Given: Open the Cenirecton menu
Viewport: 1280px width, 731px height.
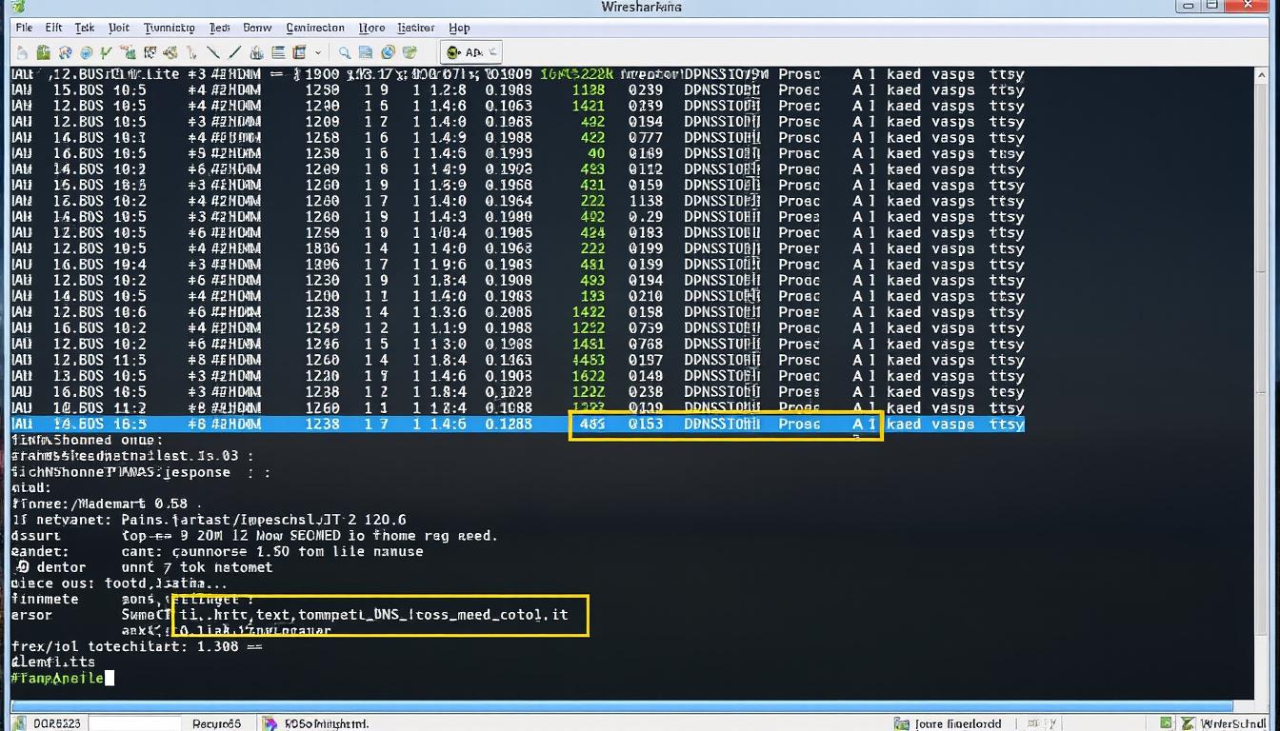Looking at the screenshot, I should [315, 28].
